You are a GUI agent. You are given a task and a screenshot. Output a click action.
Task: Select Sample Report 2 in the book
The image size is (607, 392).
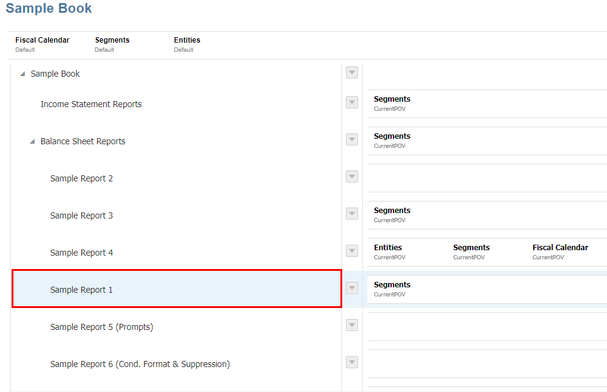[x=81, y=178]
